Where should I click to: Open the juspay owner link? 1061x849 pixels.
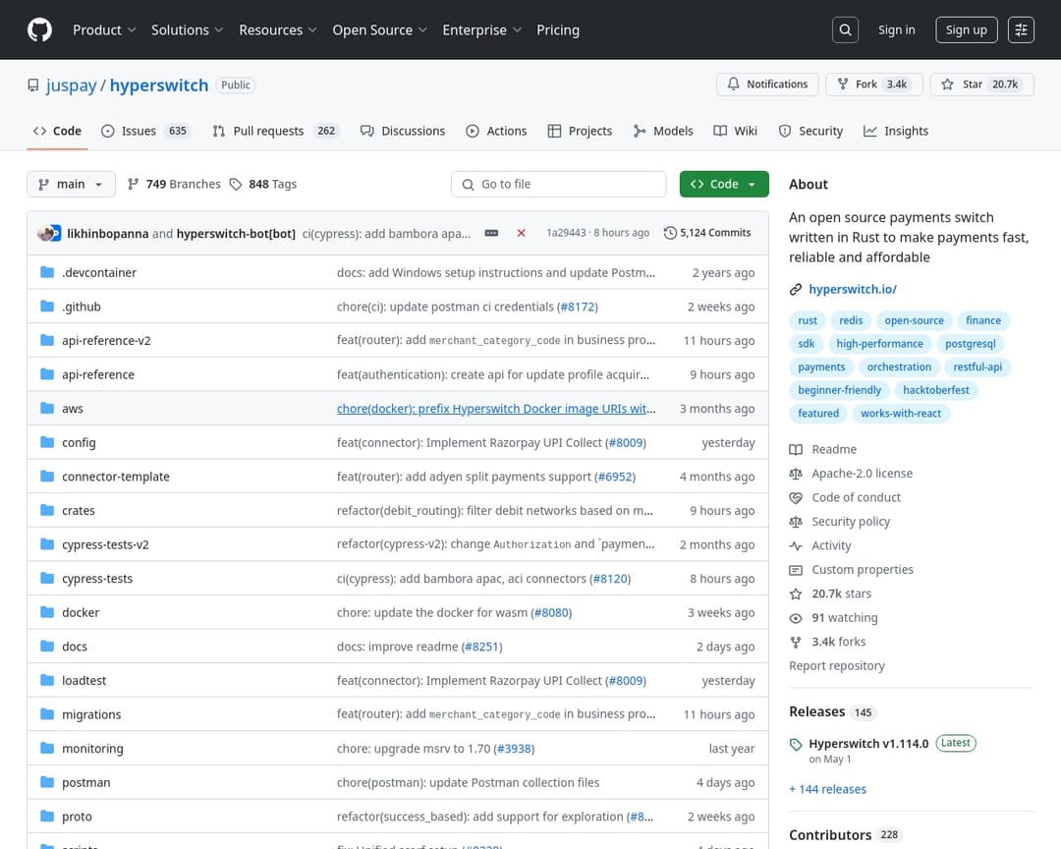71,85
